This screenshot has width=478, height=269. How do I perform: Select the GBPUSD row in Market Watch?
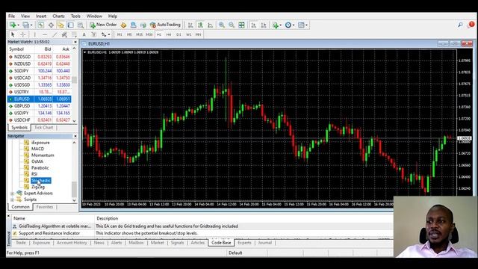(40, 106)
